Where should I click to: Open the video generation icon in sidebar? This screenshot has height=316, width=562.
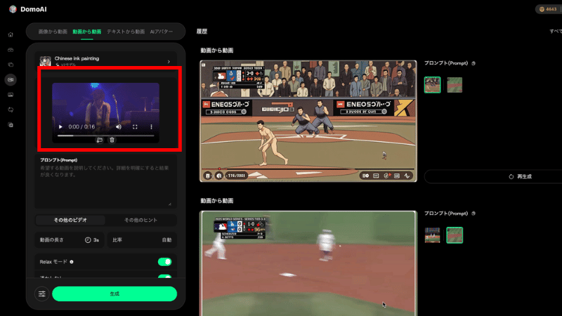click(x=11, y=79)
